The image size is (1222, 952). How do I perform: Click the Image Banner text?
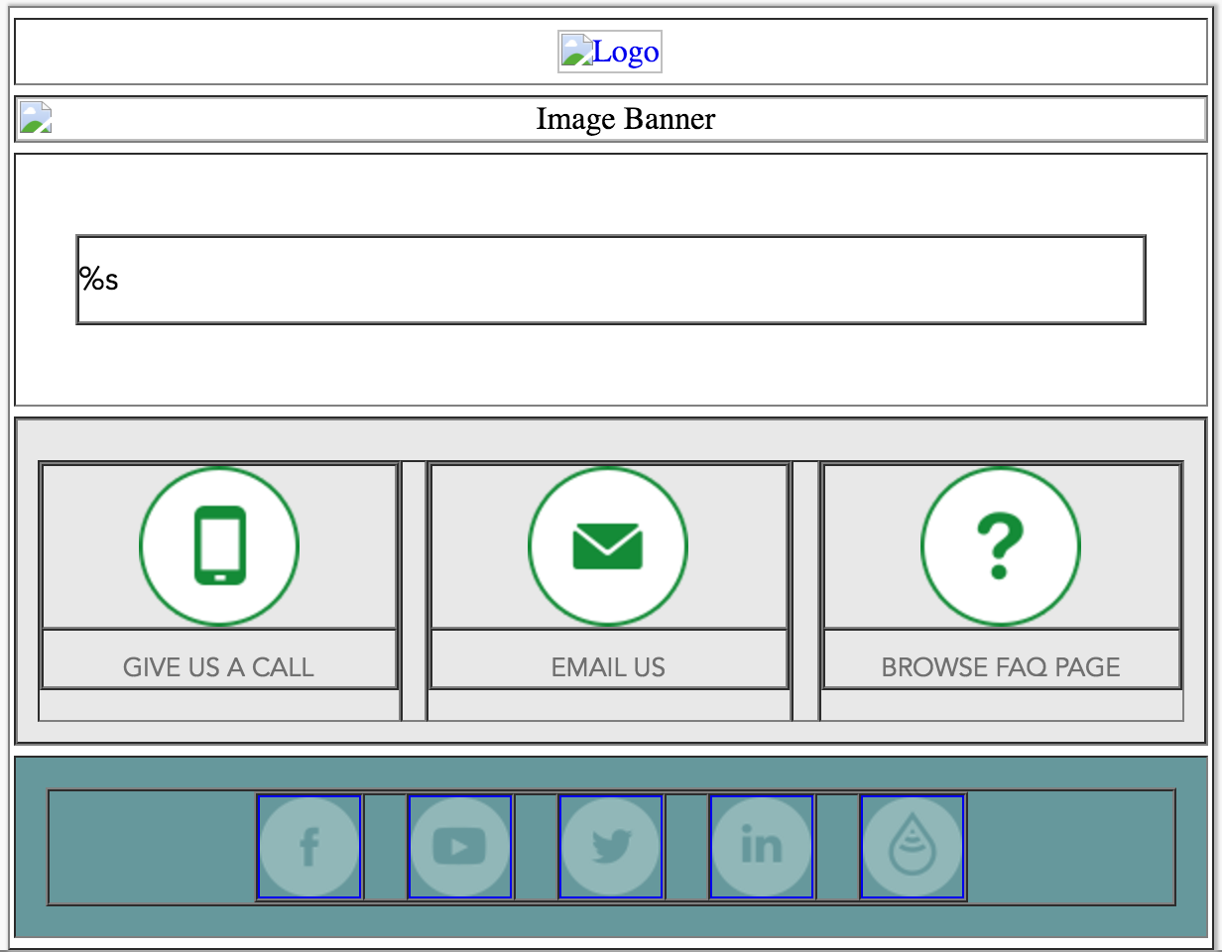[625, 119]
